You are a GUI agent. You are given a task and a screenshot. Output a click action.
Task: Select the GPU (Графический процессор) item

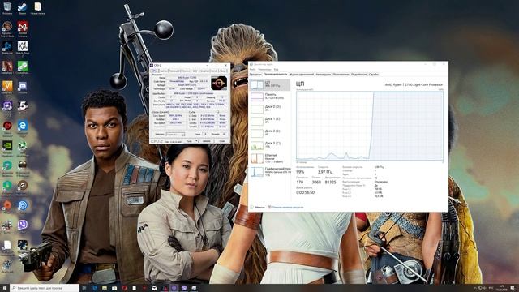tap(270, 171)
